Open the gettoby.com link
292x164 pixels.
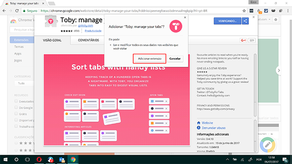[x=85, y=26]
